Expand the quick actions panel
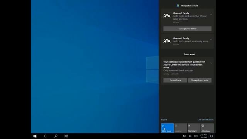 click(164, 120)
